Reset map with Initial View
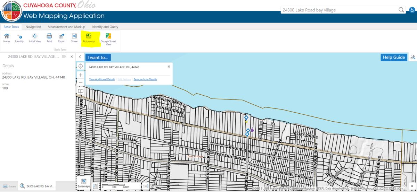Image resolution: width=417 pixels, height=192 pixels. 35,38
